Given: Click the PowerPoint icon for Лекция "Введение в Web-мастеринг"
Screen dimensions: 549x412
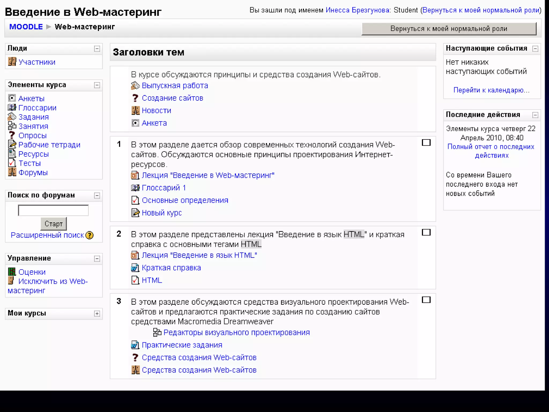Looking at the screenshot, I should click(135, 175).
